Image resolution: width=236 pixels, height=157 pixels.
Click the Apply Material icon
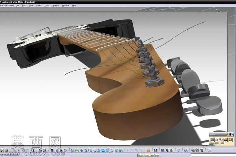(171, 150)
